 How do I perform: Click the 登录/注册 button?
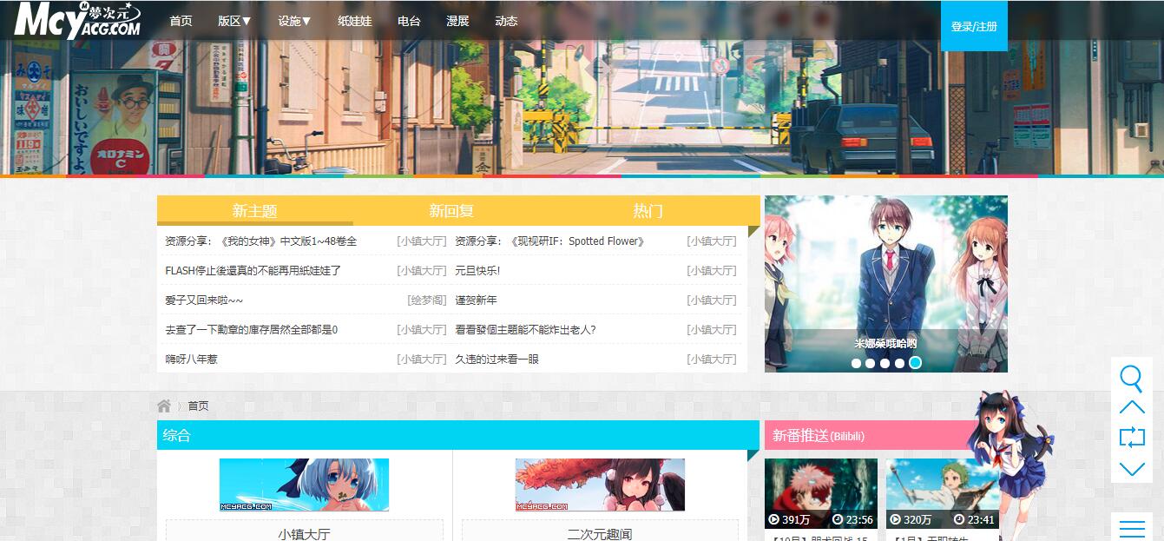tap(974, 26)
